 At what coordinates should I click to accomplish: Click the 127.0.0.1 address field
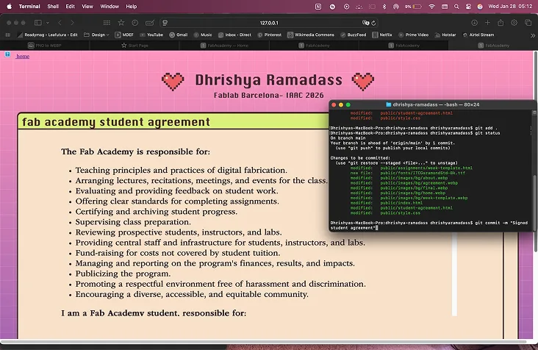pos(269,23)
